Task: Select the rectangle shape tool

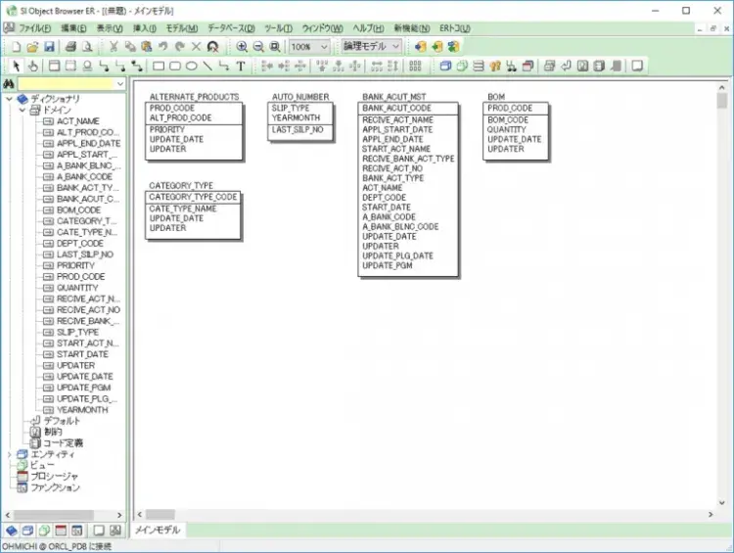Action: coord(159,67)
